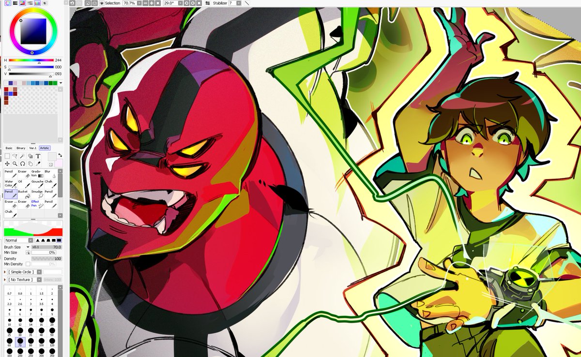Select the hand pan tool
The height and width of the screenshot is (357, 581).
31,164
